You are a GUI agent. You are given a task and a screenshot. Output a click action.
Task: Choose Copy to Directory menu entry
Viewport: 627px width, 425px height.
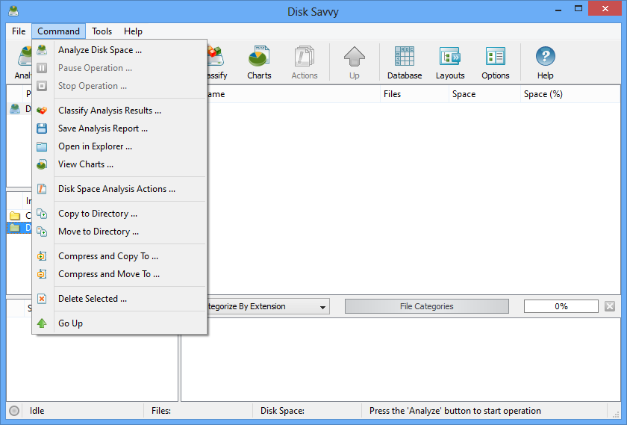pos(119,214)
